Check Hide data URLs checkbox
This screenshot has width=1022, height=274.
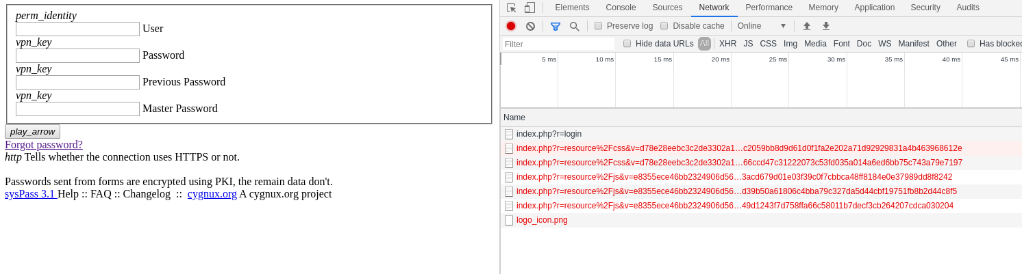[627, 44]
